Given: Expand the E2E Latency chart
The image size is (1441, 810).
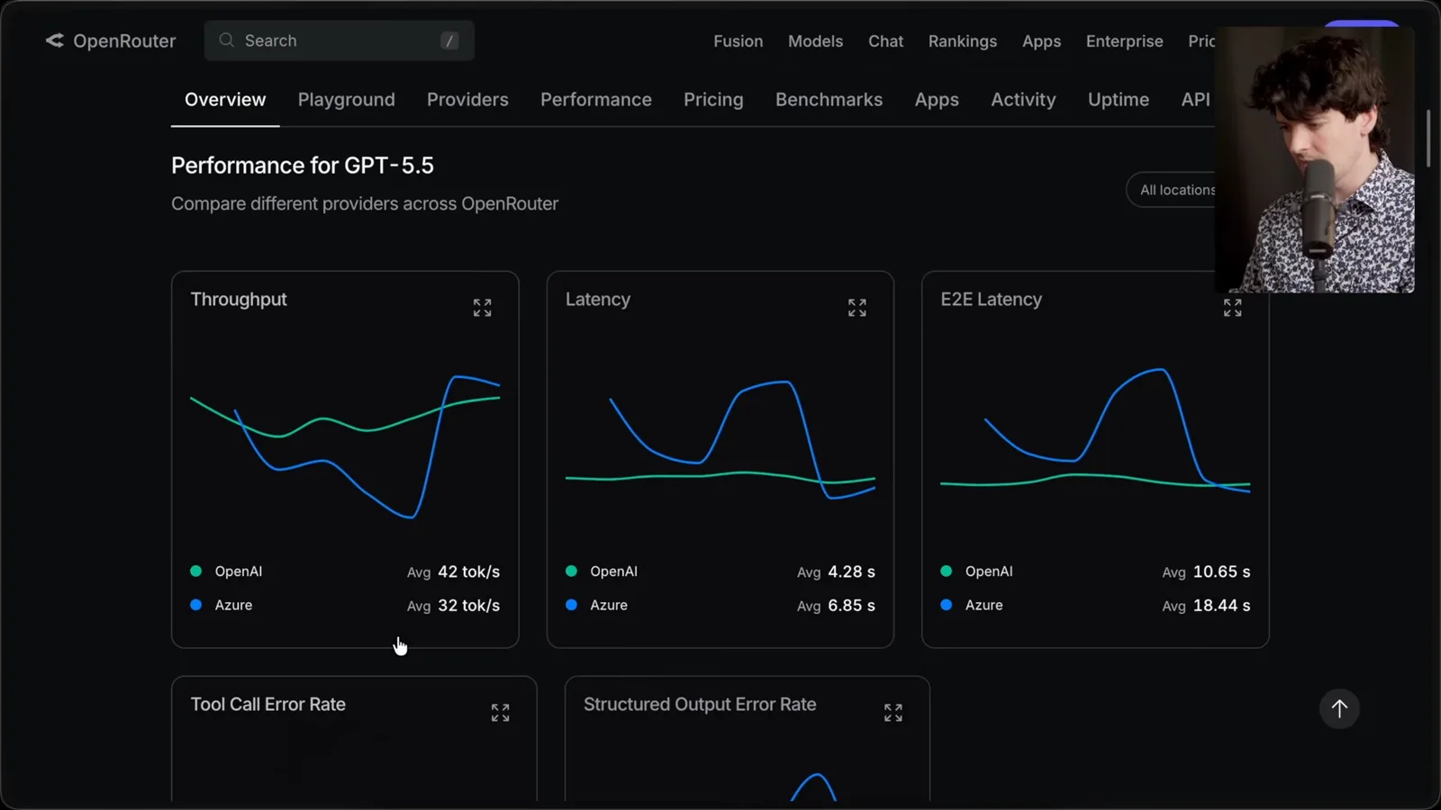Looking at the screenshot, I should (x=1233, y=308).
